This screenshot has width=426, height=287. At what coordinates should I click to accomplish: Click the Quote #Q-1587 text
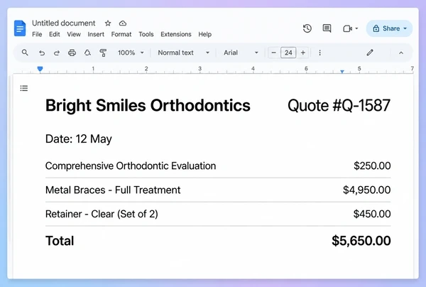(339, 105)
